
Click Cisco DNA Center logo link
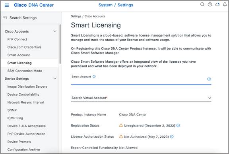click(34, 5)
